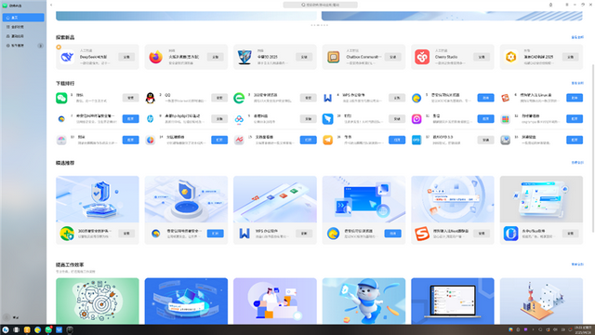
Task: Click the Chatbox Community app icon
Action: click(333, 57)
